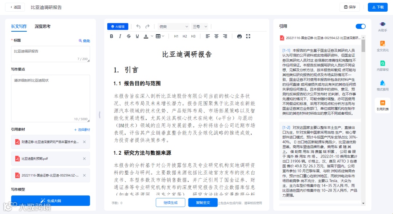
Task: Undo the last edit
Action: pyautogui.click(x=138, y=26)
